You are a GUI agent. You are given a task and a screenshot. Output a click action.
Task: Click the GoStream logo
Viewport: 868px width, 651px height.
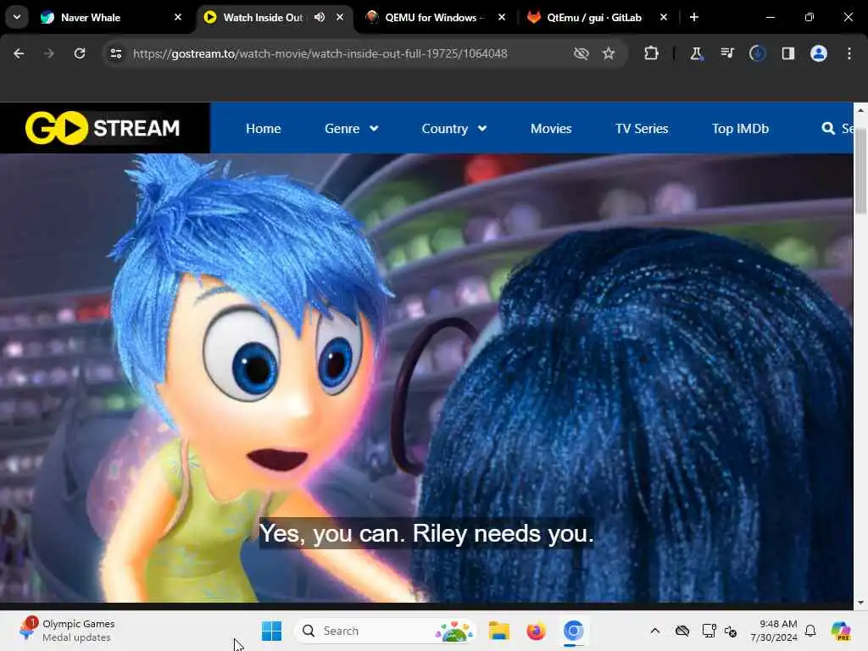[x=103, y=128]
